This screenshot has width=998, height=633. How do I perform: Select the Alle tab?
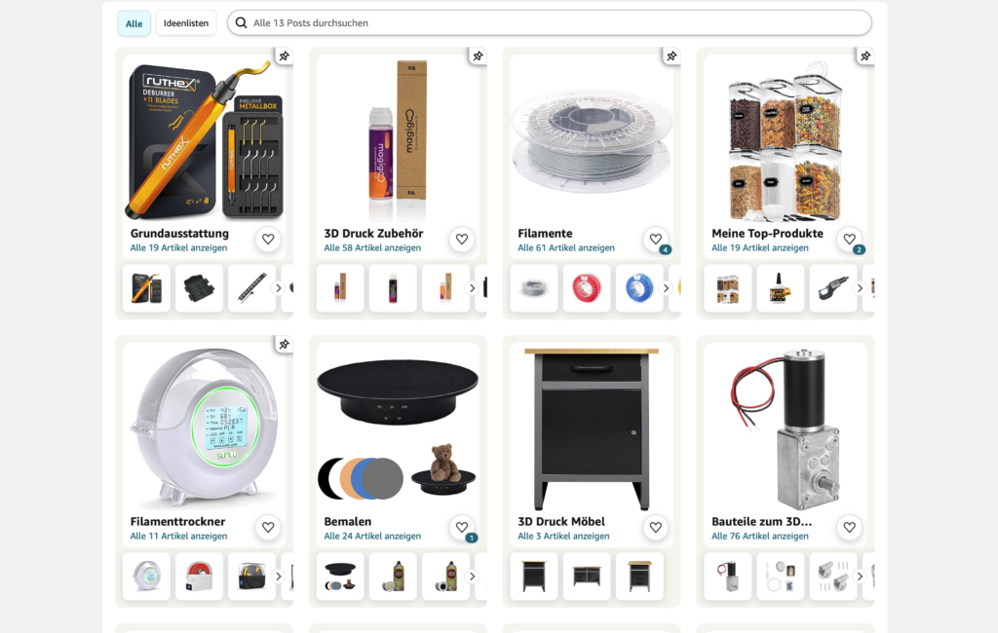134,23
